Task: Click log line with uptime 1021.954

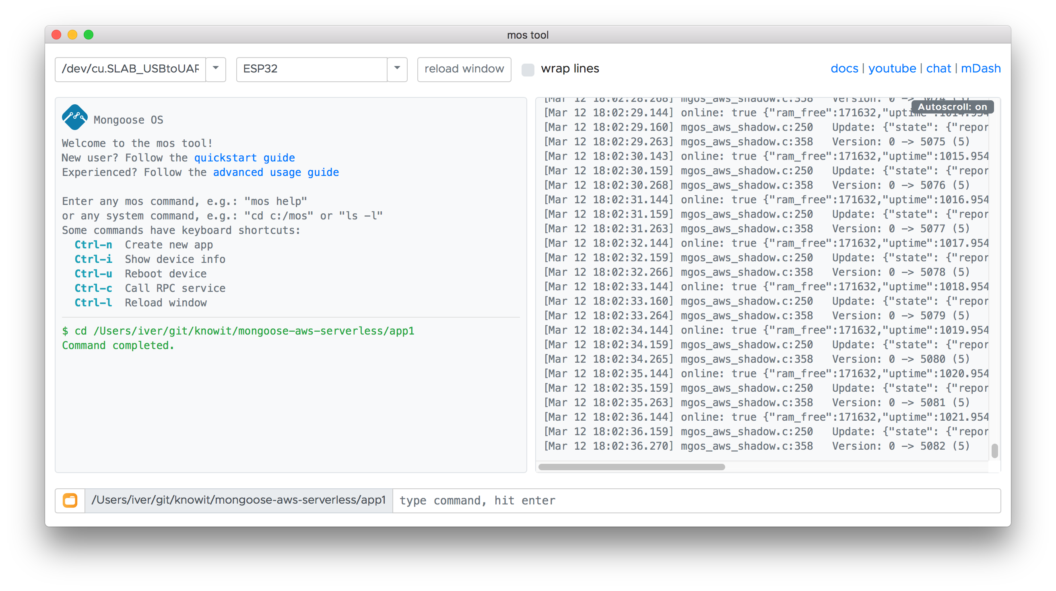Action: [x=766, y=417]
